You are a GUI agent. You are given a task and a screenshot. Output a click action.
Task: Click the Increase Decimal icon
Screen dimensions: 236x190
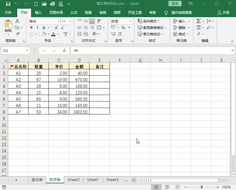click(113, 34)
